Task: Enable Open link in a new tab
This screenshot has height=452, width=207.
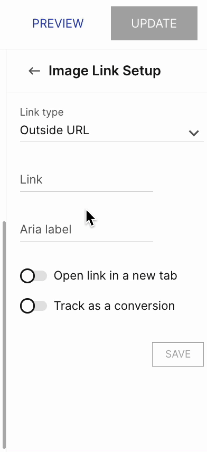Action: [x=34, y=276]
